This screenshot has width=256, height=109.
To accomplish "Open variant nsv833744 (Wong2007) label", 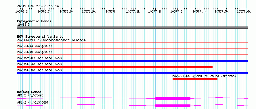I will click(35, 46).
